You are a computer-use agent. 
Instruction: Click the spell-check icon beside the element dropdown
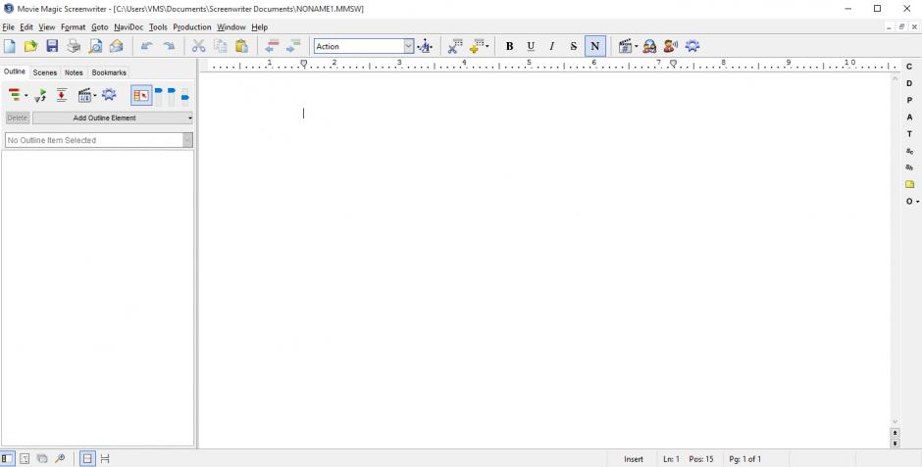[425, 46]
